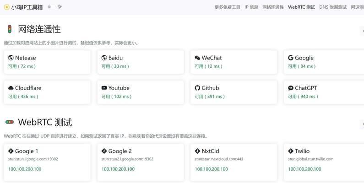Image resolution: width=364 pixels, height=183 pixels.
Task: Click the Netease 可用 ( 72 ms ) status
Action: (x=22, y=66)
